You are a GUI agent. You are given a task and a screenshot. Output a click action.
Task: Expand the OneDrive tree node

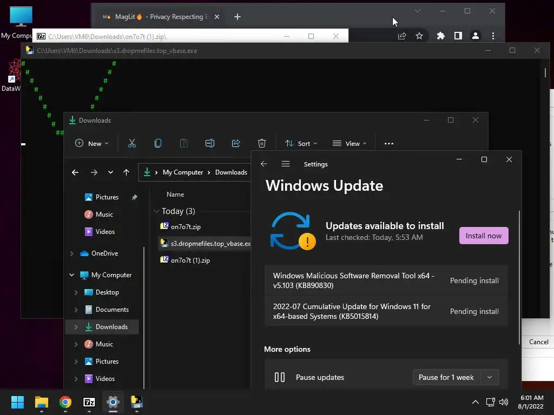72,253
